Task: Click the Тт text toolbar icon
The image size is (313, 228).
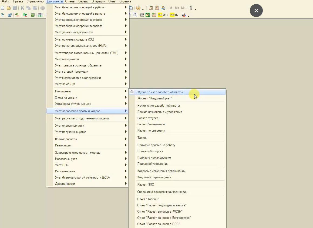Action: [2, 15]
